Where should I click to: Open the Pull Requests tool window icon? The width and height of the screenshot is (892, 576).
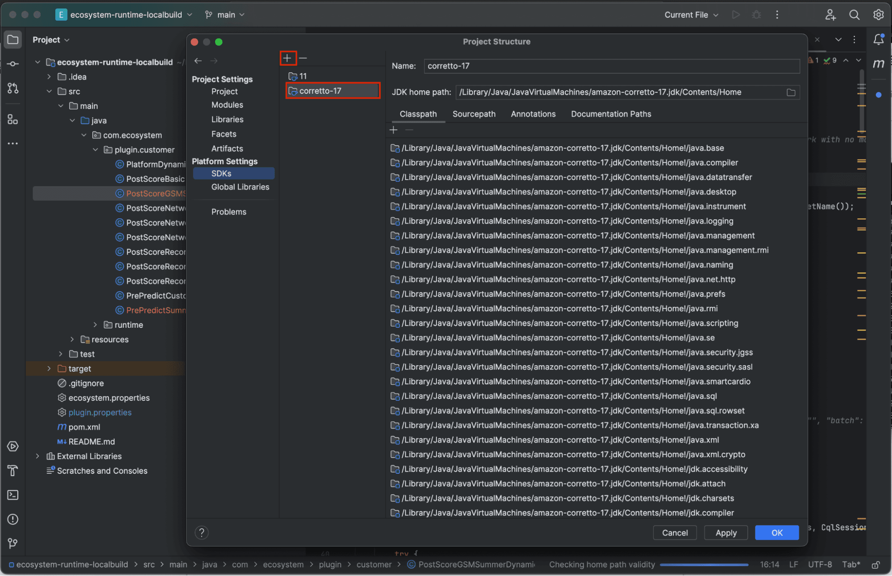13,88
